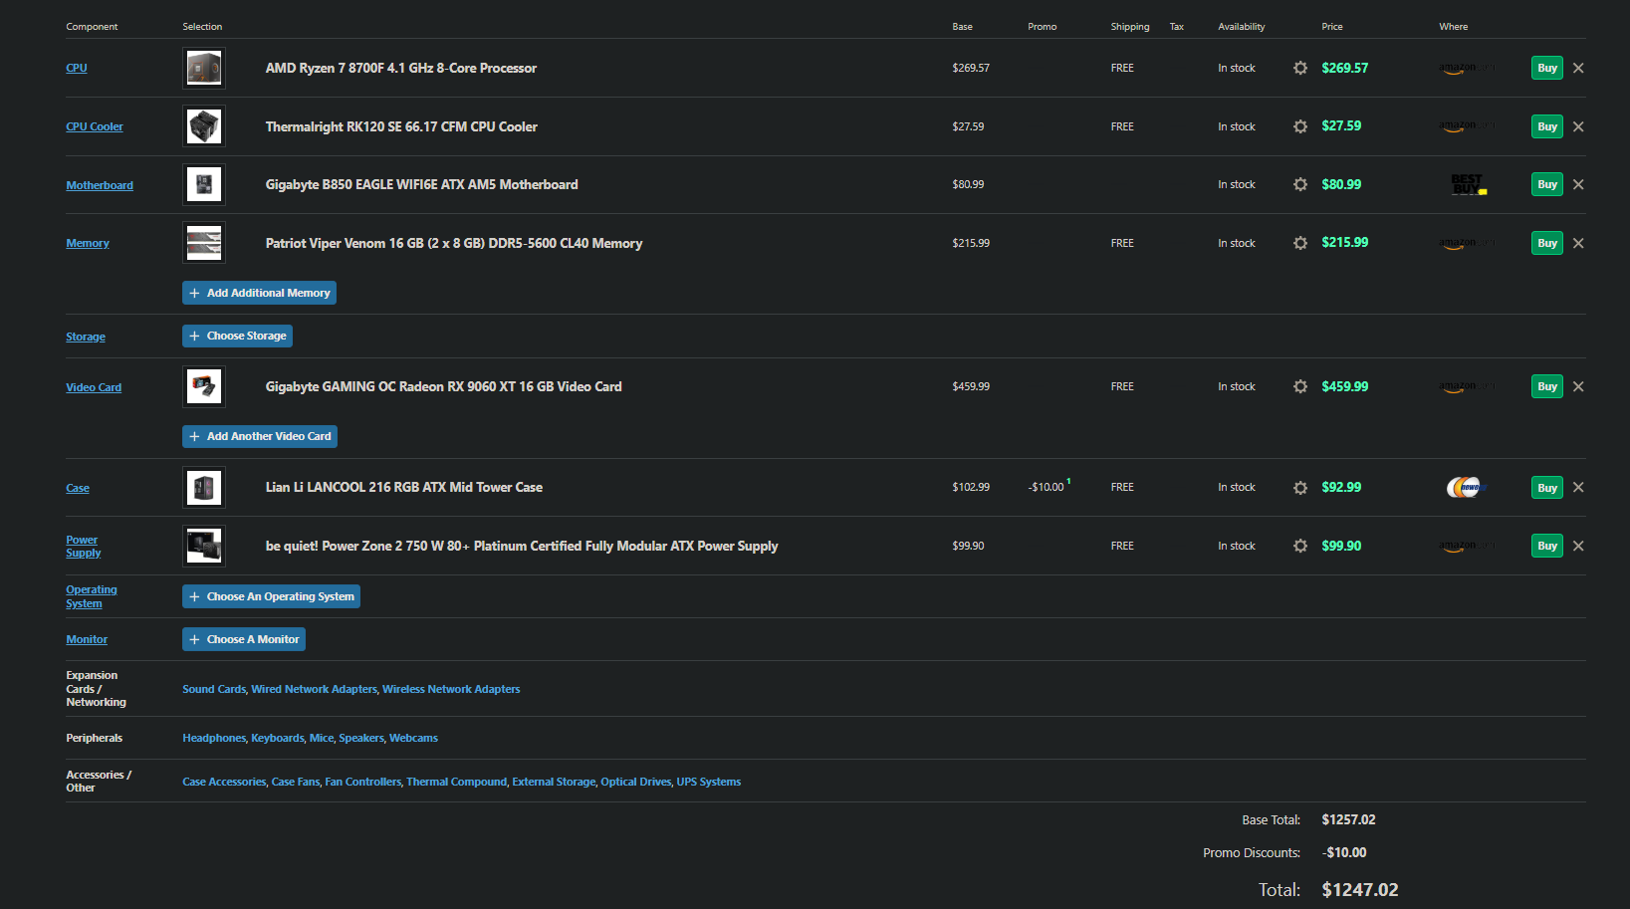Image resolution: width=1630 pixels, height=909 pixels.
Task: Open Patriot Viper memory thumbnail
Action: click(204, 243)
